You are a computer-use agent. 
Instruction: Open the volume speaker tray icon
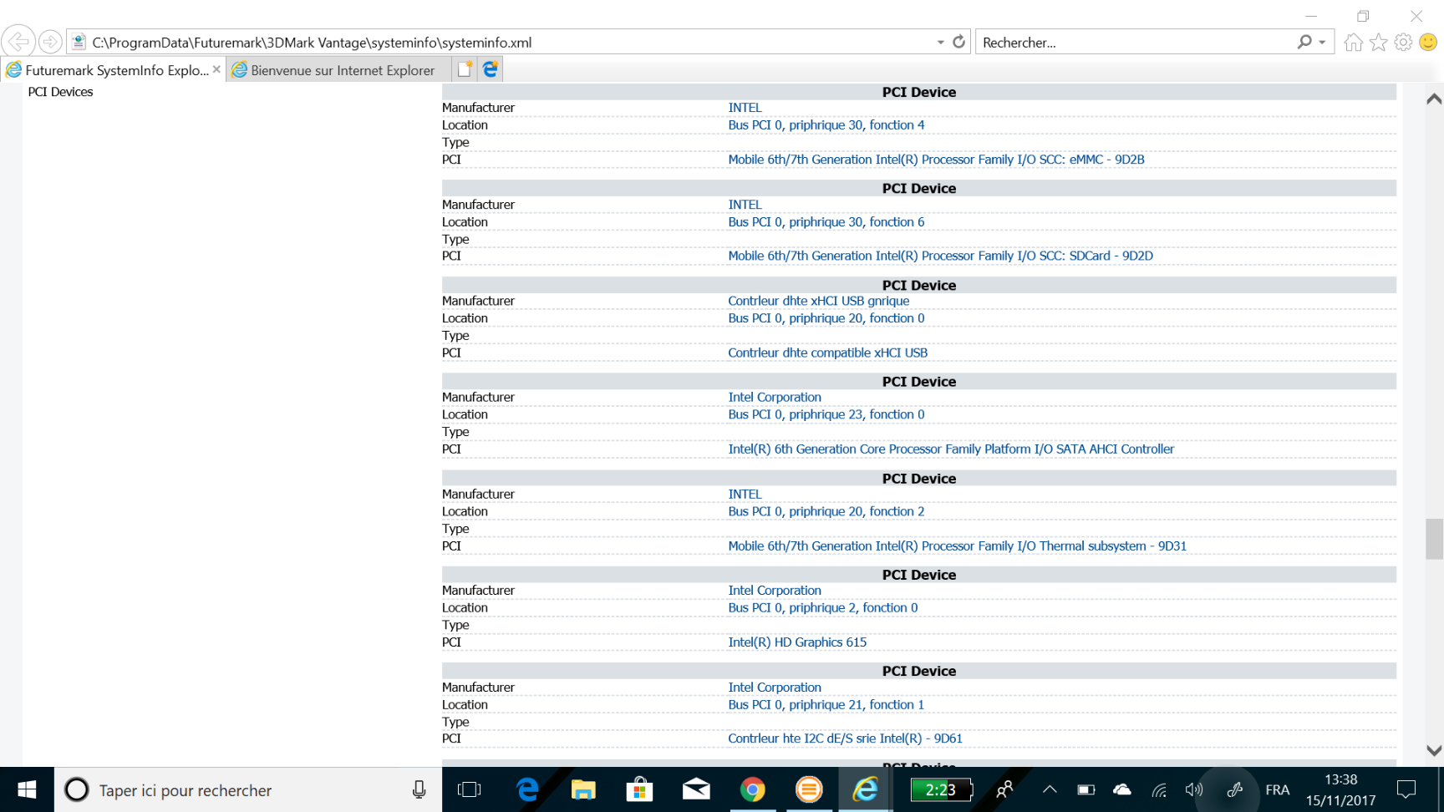pyautogui.click(x=1194, y=789)
